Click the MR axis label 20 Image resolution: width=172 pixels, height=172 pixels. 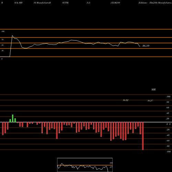(x=168, y=119)
